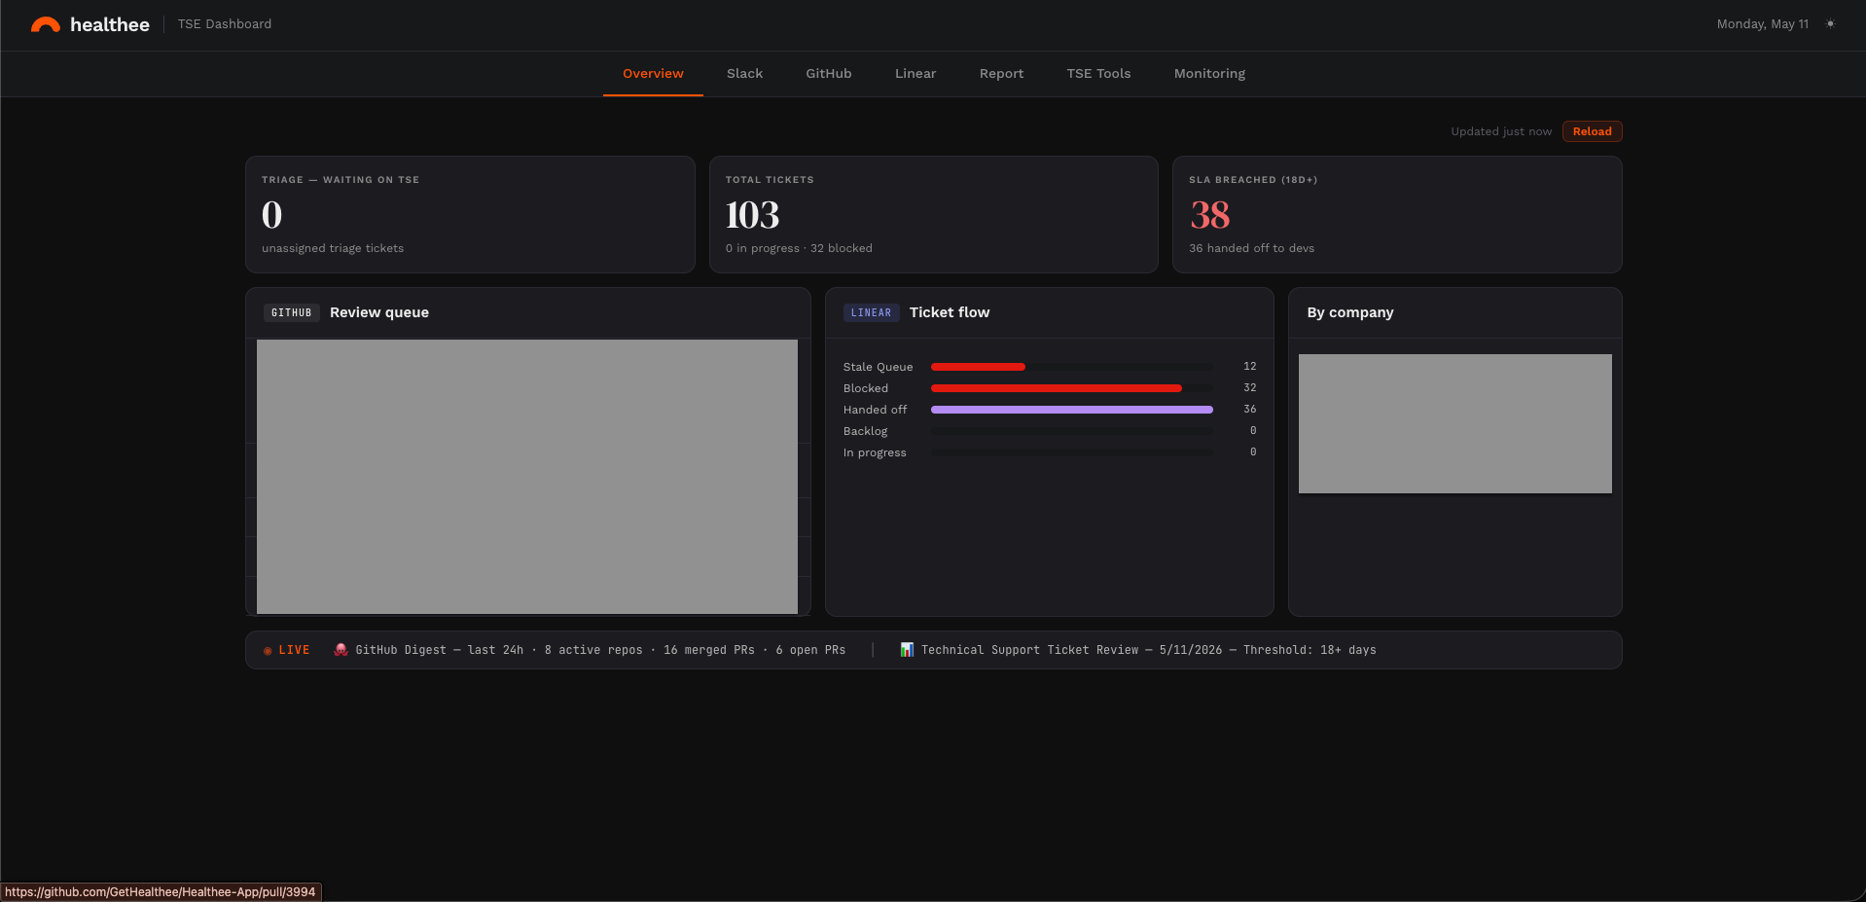
Task: Click the Blocked count 32
Action: pos(1249,388)
